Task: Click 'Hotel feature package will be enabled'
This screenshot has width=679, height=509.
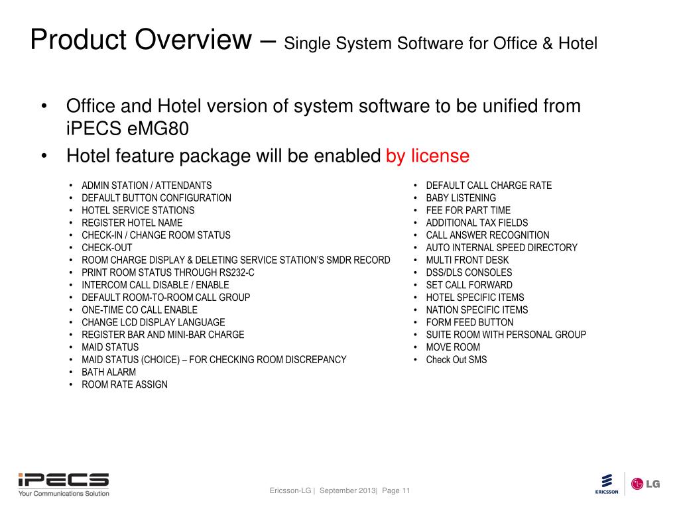Action: click(223, 156)
